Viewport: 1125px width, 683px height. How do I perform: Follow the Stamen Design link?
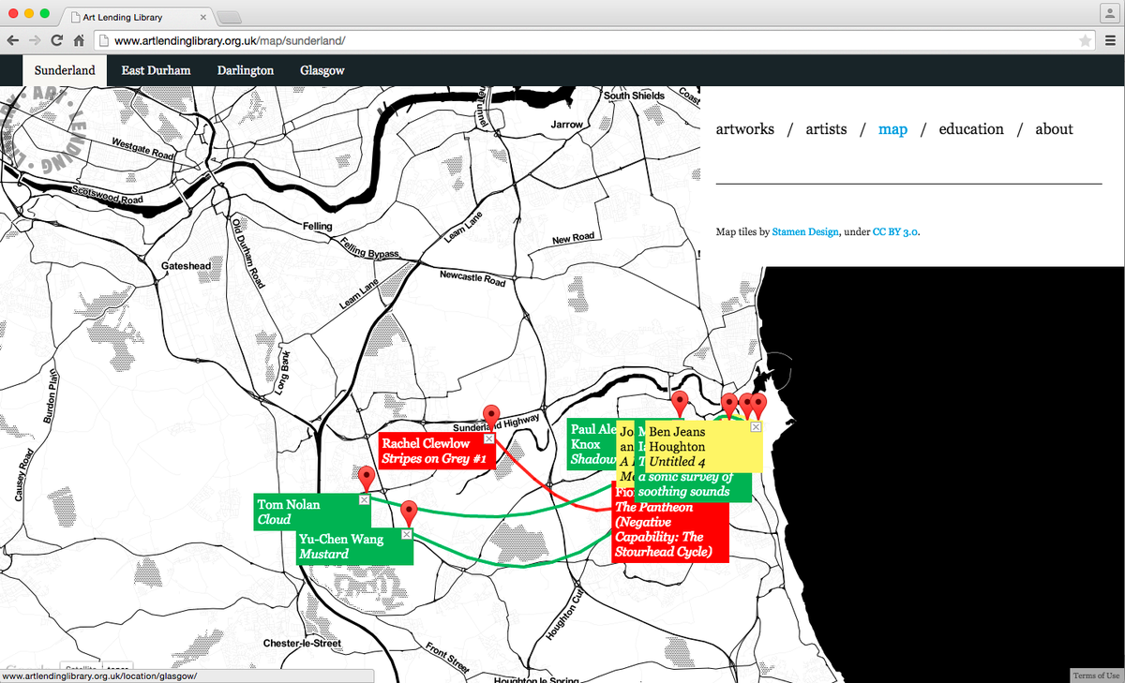pos(805,231)
